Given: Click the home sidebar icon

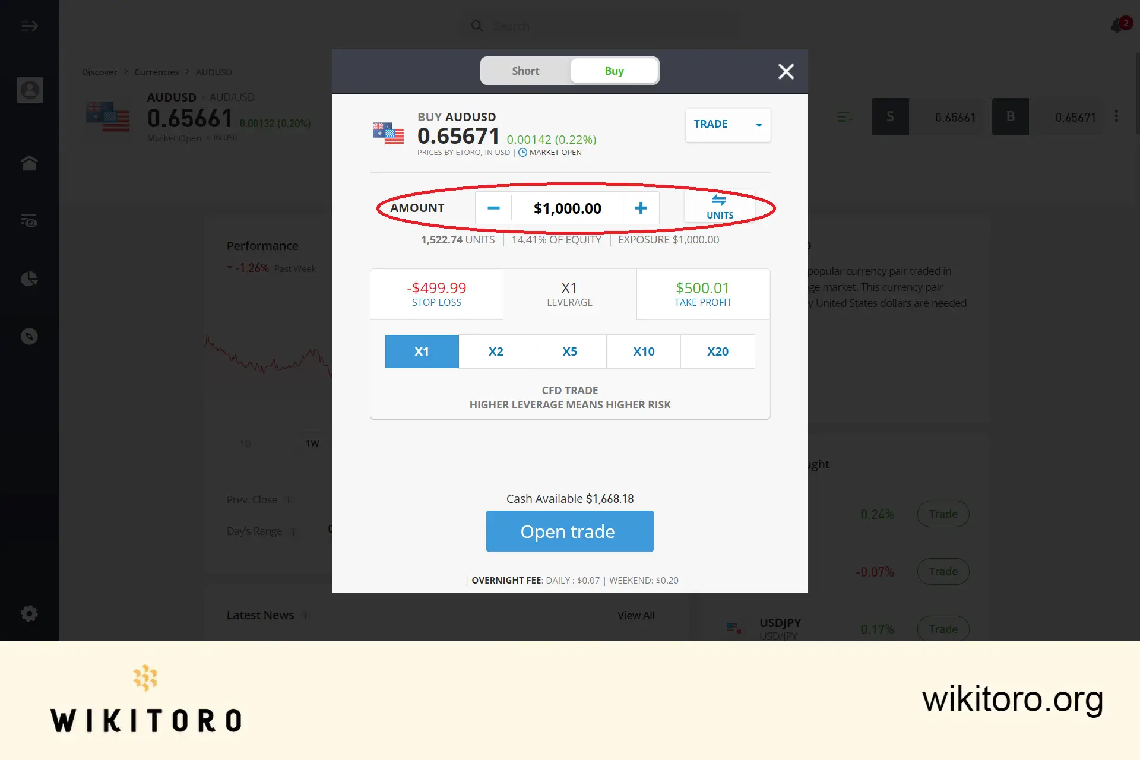Looking at the screenshot, I should coord(30,163).
